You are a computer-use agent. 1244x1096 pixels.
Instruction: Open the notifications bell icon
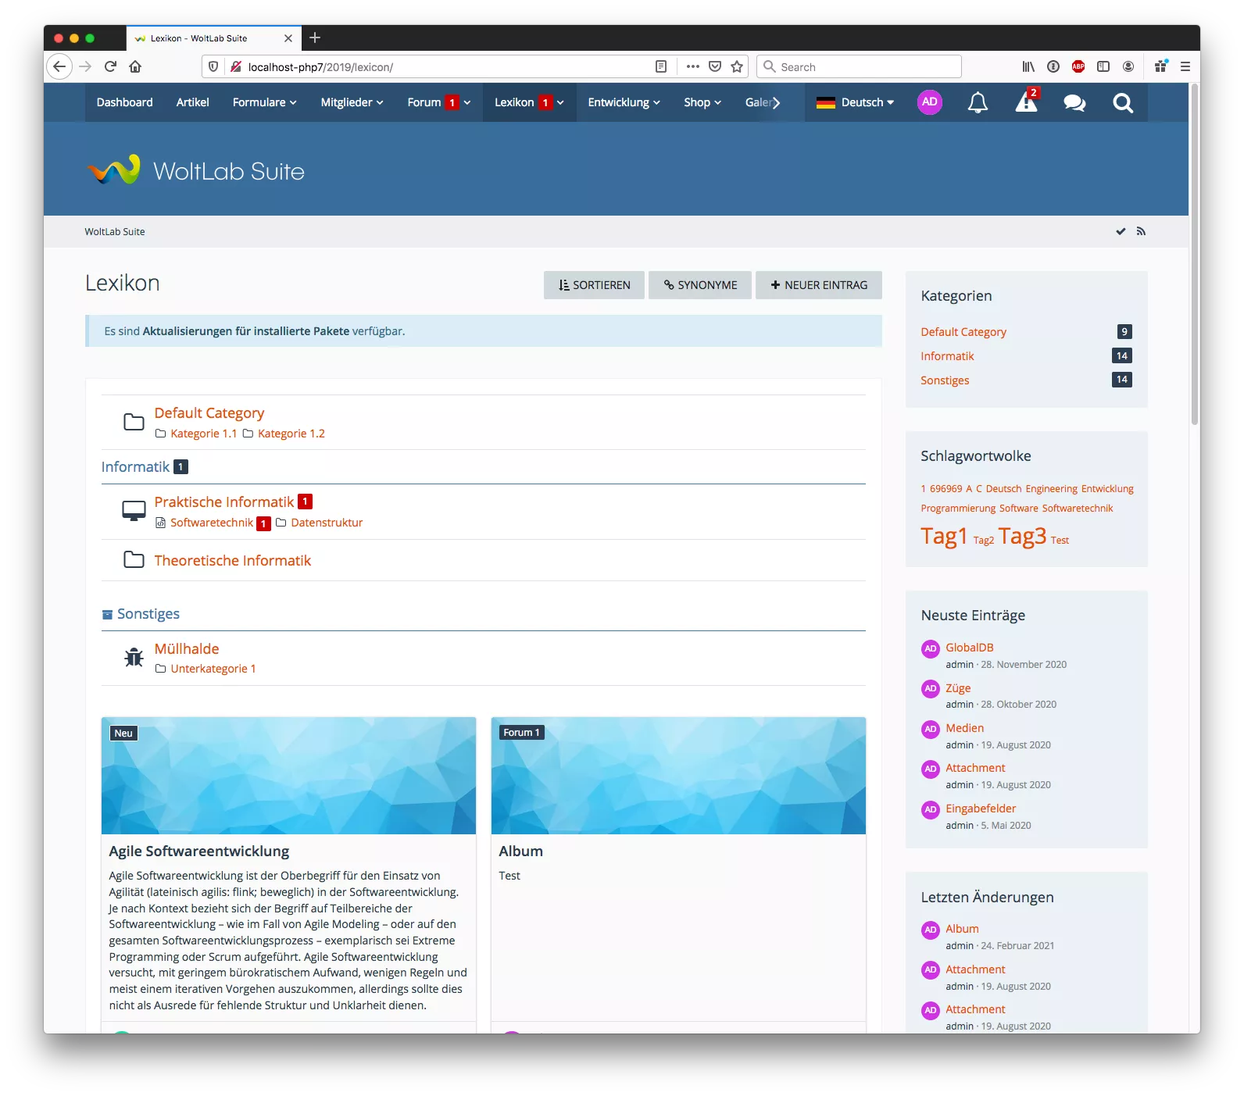978,103
